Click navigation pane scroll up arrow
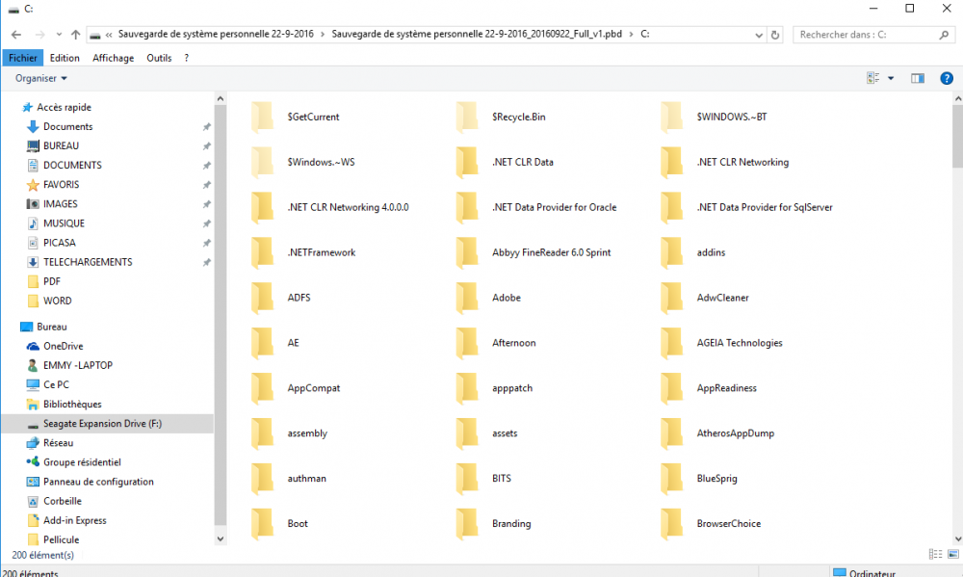963x577 pixels. pos(221,98)
